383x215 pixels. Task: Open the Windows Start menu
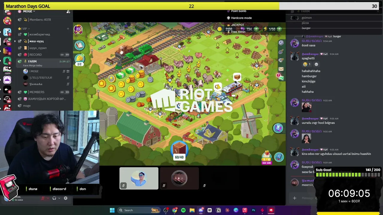[112, 210]
